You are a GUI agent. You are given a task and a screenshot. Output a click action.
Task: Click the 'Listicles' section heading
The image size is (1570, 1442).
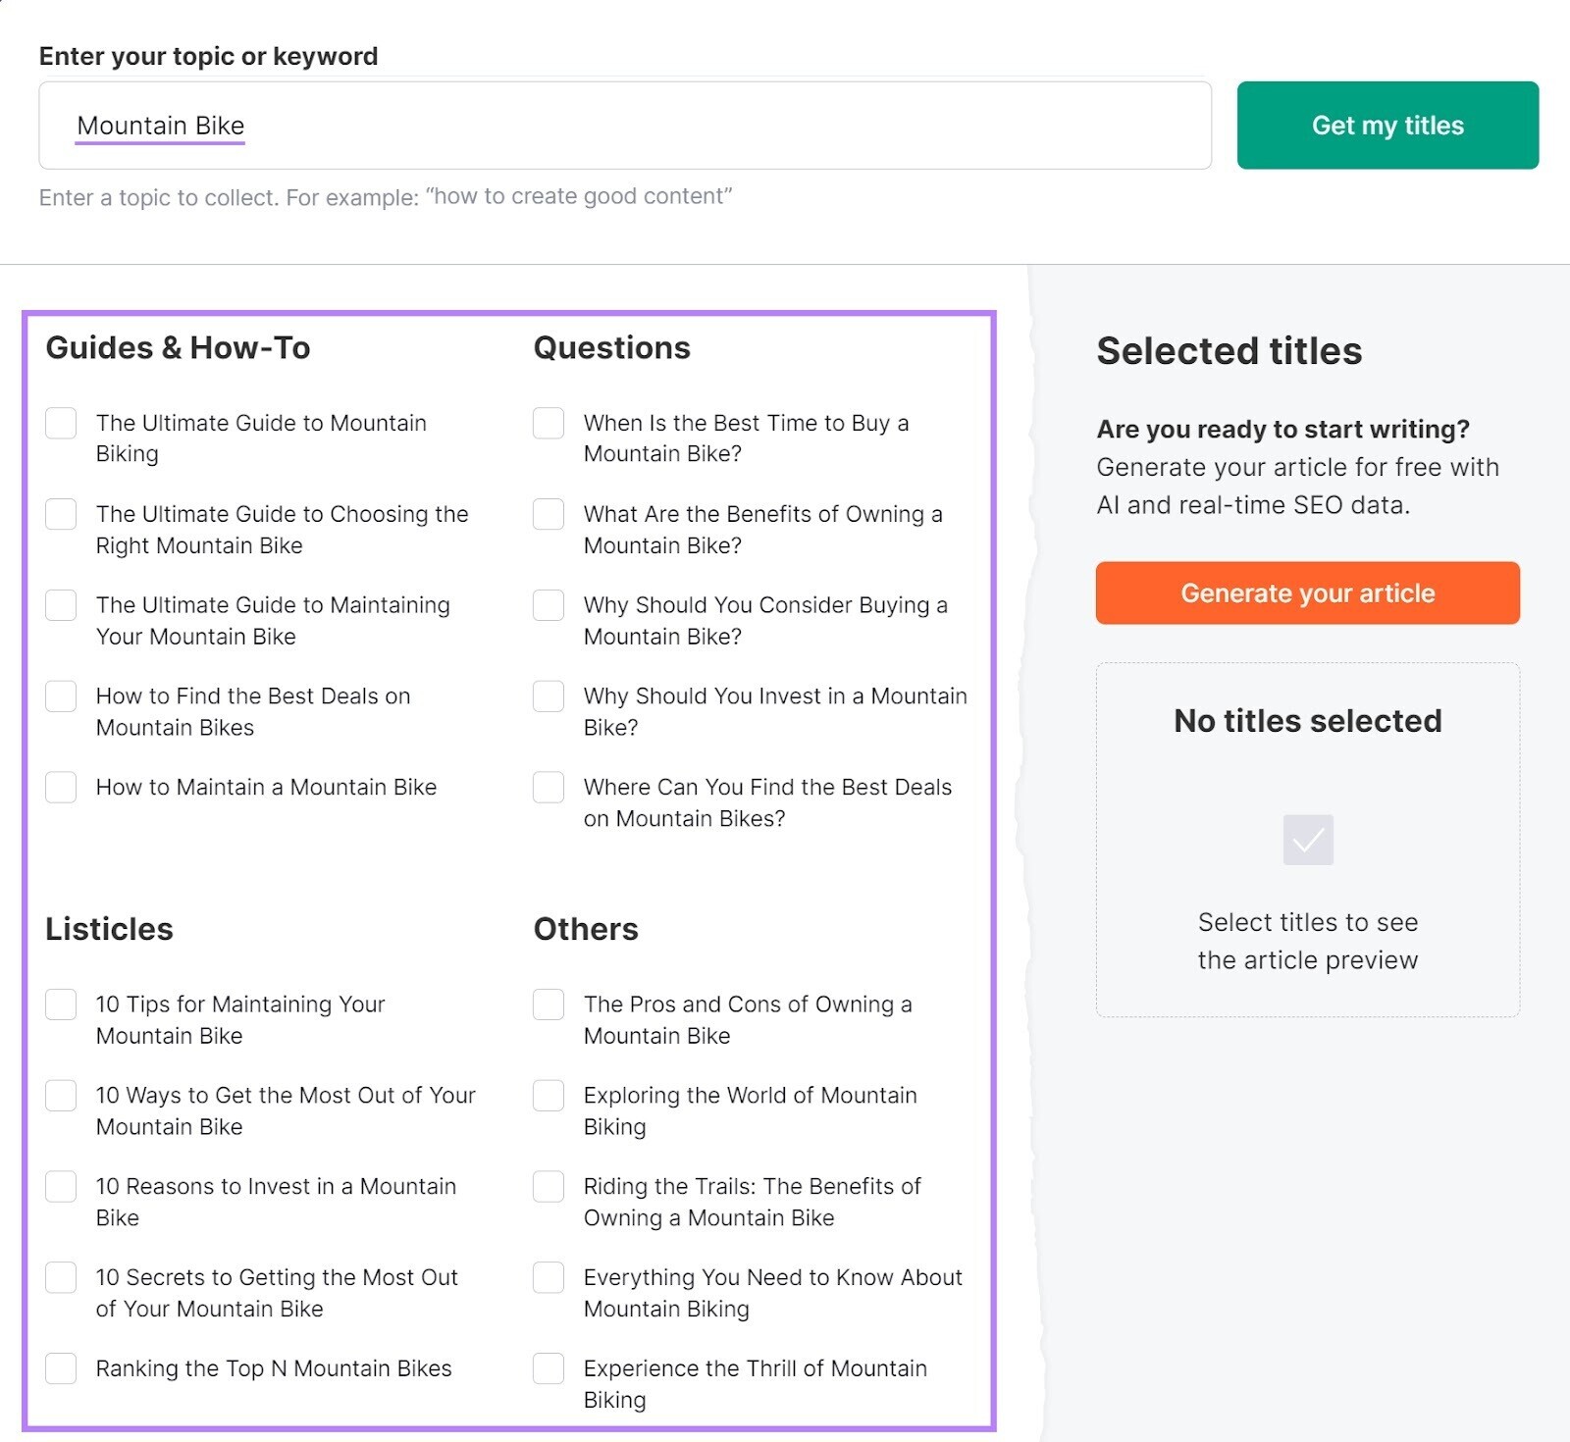tap(109, 929)
